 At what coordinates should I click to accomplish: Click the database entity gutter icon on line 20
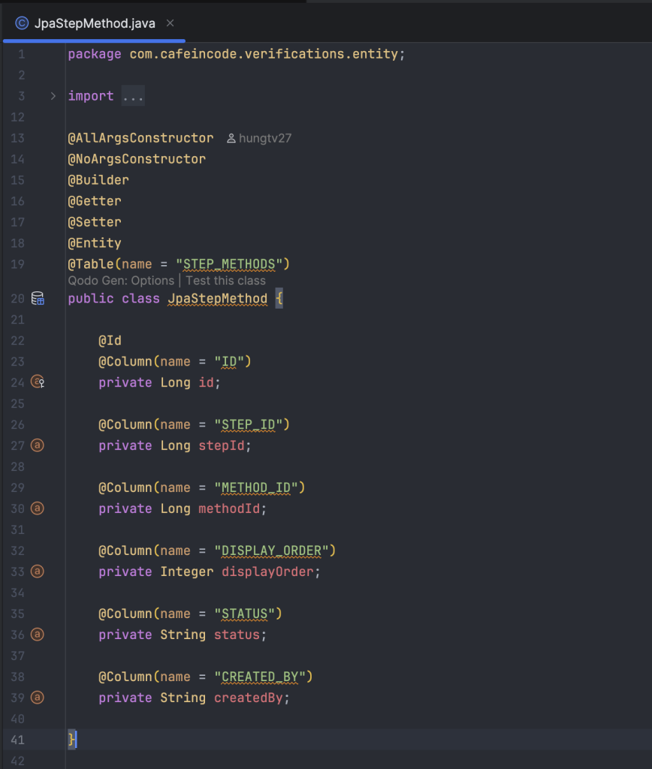tap(38, 298)
